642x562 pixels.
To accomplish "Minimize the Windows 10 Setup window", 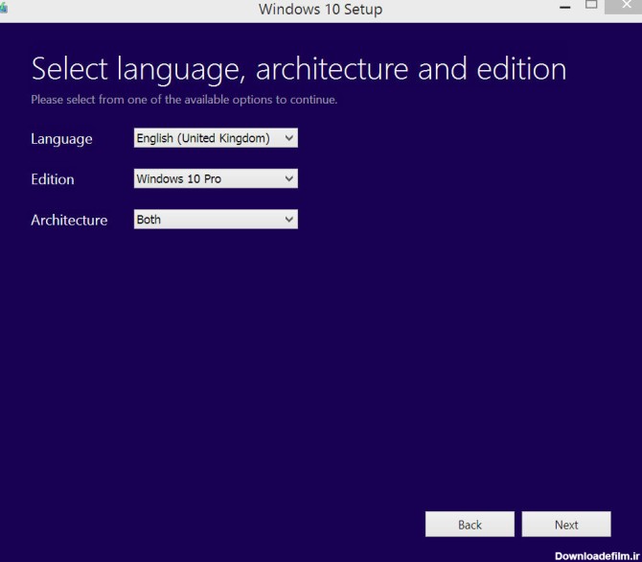I will click(565, 7).
